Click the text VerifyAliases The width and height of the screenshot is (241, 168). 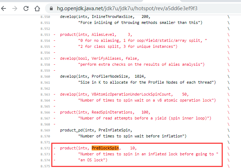tap(106, 58)
